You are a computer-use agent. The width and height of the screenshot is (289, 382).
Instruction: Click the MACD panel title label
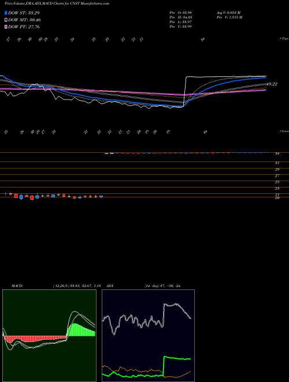coord(17,286)
